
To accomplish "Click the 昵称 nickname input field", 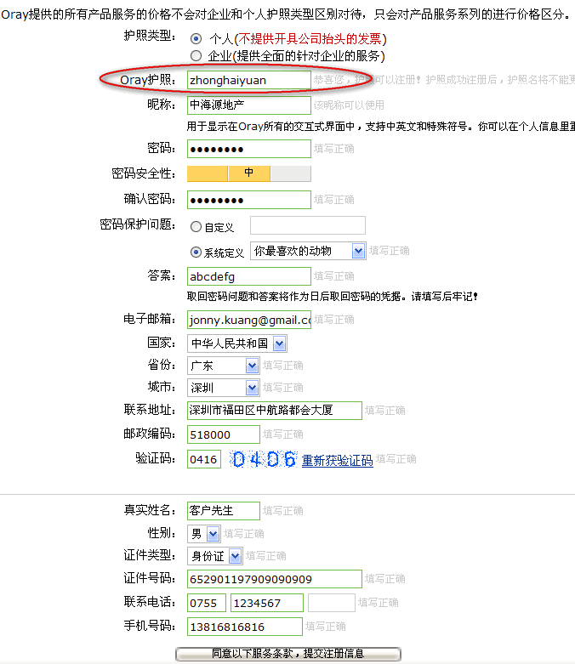I will click(248, 105).
